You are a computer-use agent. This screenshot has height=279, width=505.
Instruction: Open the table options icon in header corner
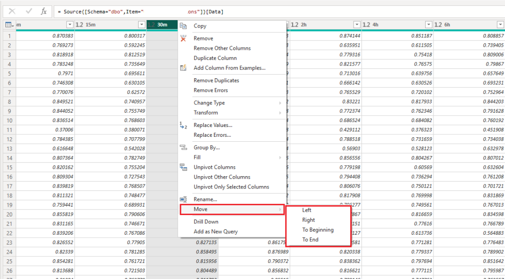pyautogui.click(x=9, y=25)
